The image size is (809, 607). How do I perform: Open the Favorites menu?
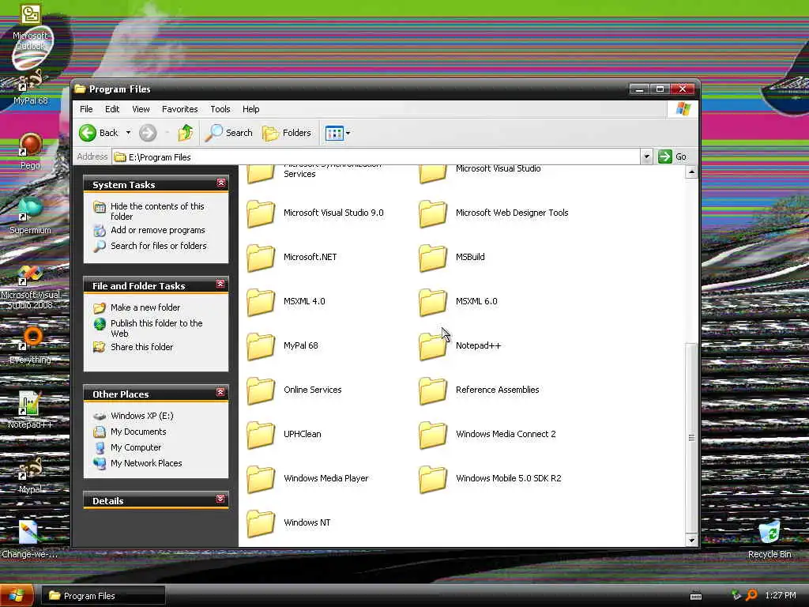pos(179,109)
